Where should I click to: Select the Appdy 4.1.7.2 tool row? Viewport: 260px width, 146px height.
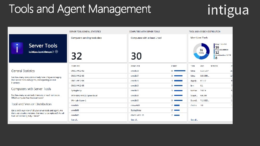click(210, 81)
